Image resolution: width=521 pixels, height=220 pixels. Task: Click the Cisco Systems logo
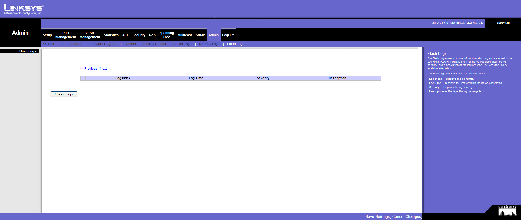[x=507, y=211]
